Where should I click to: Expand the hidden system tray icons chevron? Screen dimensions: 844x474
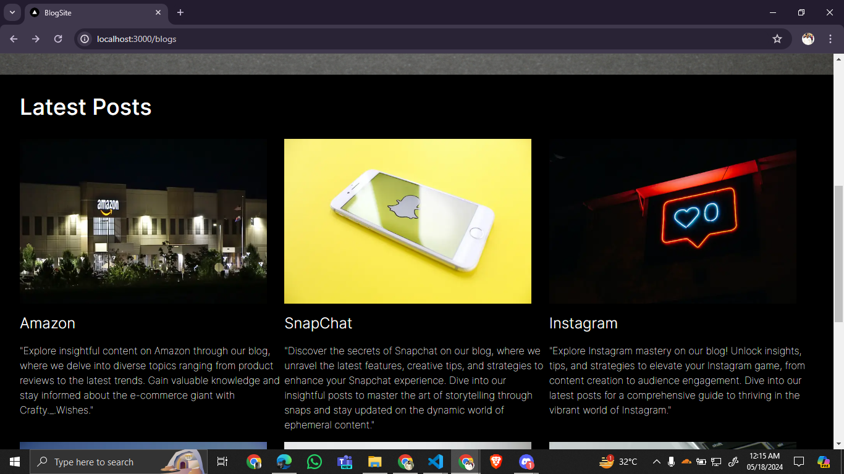[657, 462]
